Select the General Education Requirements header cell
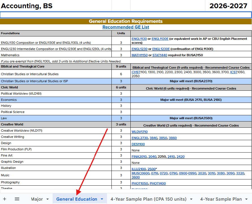Screen dimensions: 252x204 (x=126, y=21)
